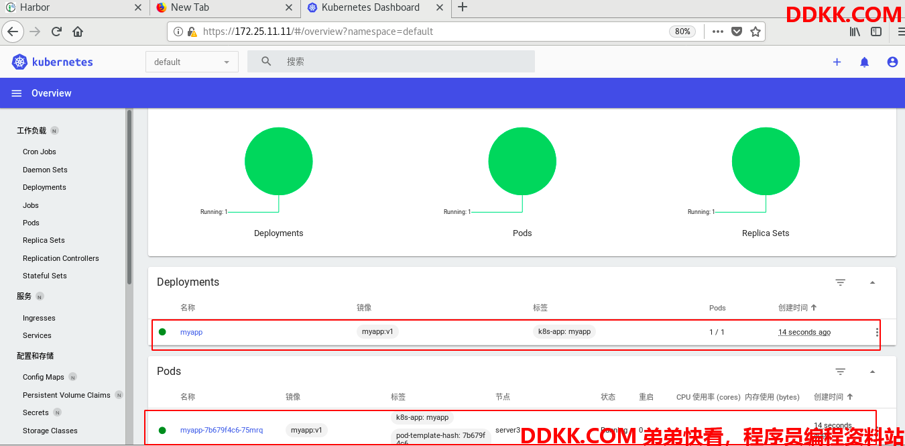Open Persistent Volume Claims in the sidebar

66,395
